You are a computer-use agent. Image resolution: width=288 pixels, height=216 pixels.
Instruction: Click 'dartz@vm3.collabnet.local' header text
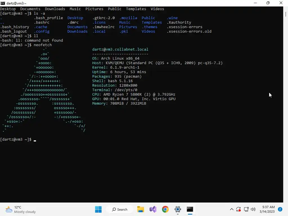(120, 49)
